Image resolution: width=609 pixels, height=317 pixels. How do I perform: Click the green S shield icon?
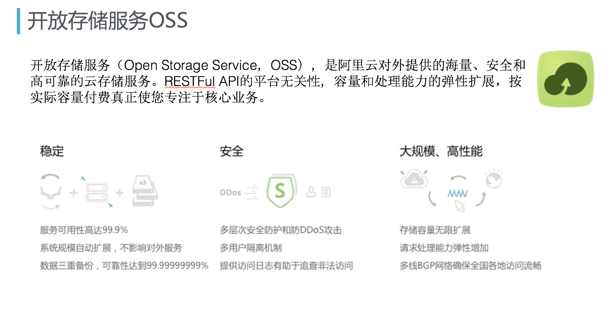[x=280, y=191]
